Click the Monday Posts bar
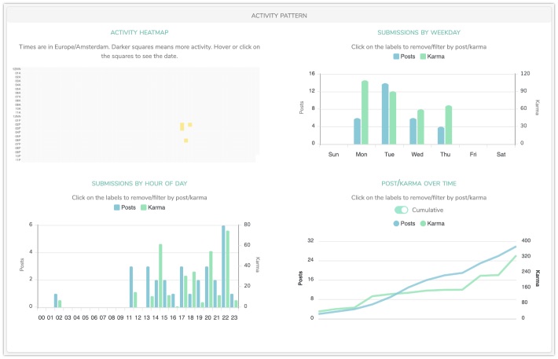Viewport: 558px width, 359px height. [357, 131]
